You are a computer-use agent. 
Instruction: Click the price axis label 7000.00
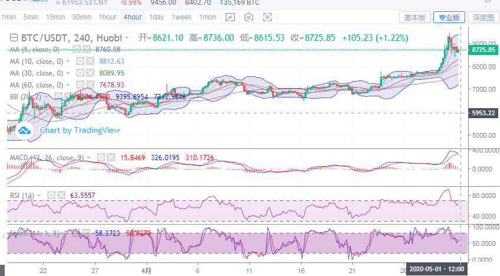[x=483, y=89]
